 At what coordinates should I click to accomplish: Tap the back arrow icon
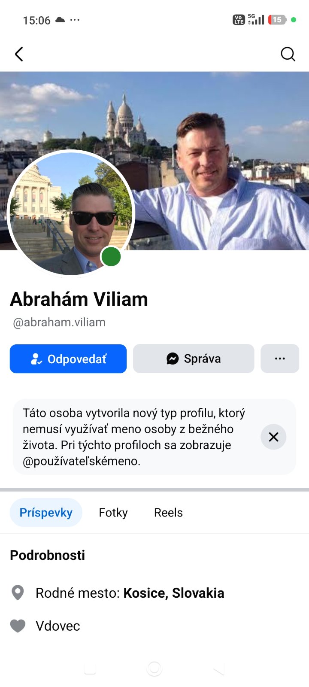pyautogui.click(x=19, y=54)
